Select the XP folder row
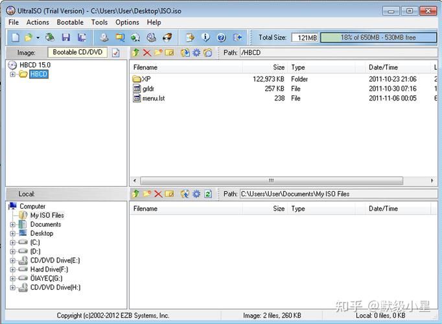442x324 pixels. tap(284, 79)
